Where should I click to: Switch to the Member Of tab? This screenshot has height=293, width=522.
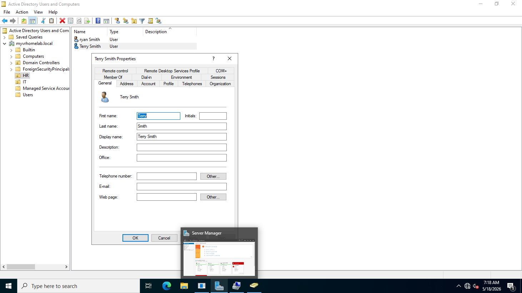coord(113,77)
